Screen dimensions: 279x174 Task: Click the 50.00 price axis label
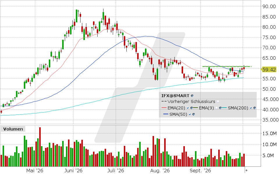pyautogui.click(x=269, y=89)
